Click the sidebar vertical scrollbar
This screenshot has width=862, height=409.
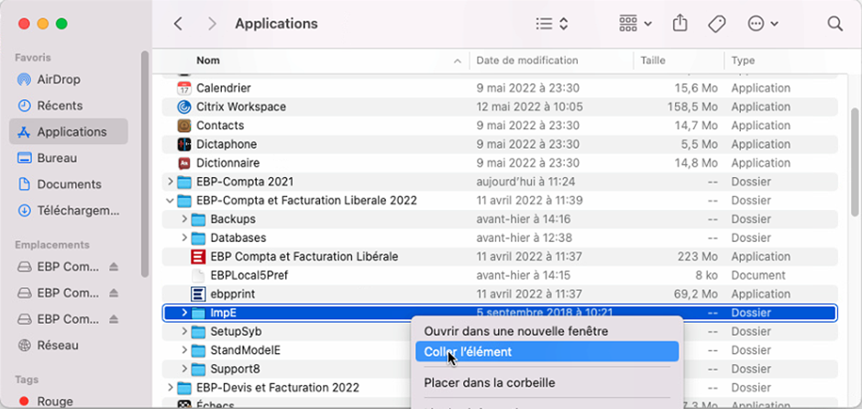pyautogui.click(x=145, y=164)
